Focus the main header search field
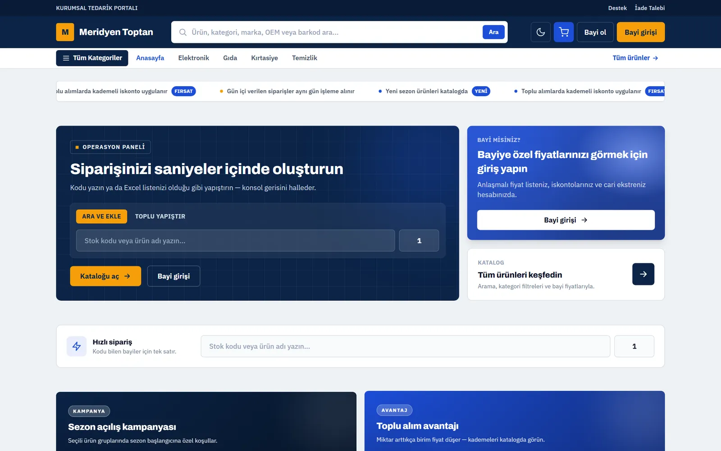Screen dimensions: 721x451 pos(334,32)
